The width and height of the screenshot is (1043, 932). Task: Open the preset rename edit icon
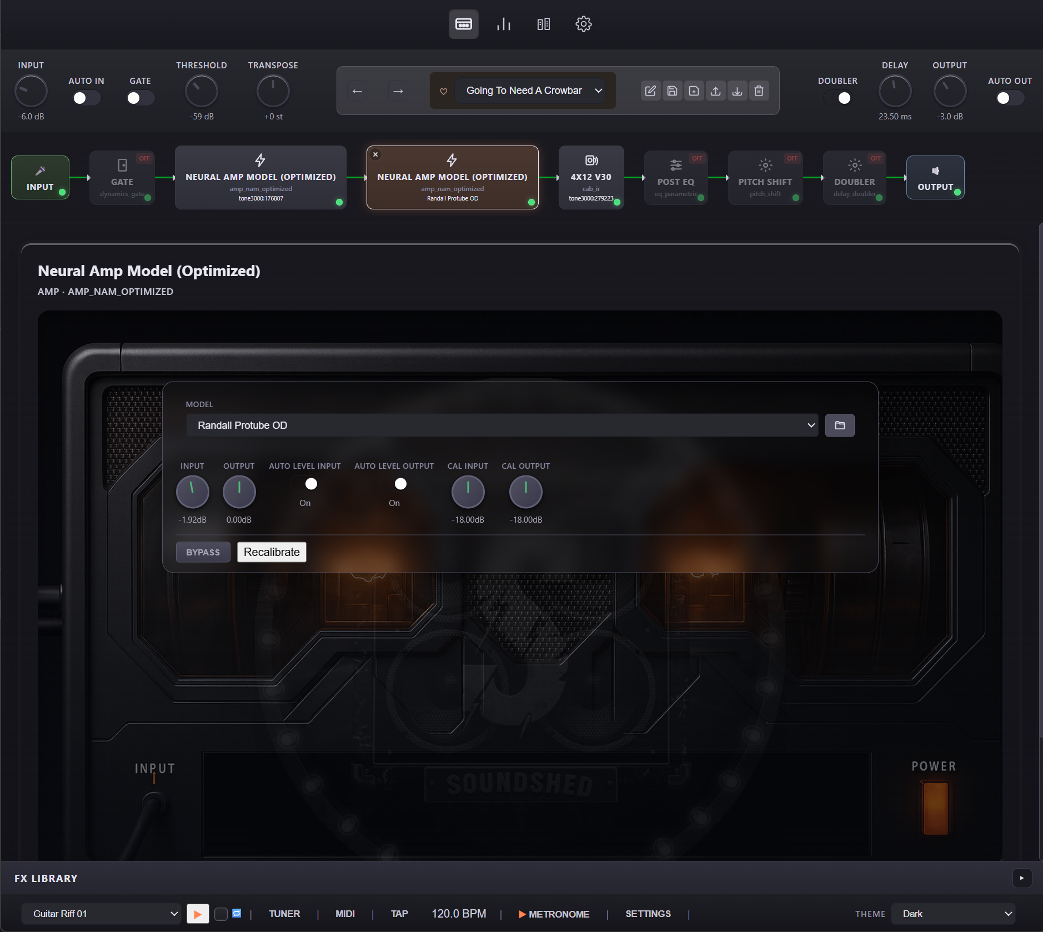pos(650,91)
